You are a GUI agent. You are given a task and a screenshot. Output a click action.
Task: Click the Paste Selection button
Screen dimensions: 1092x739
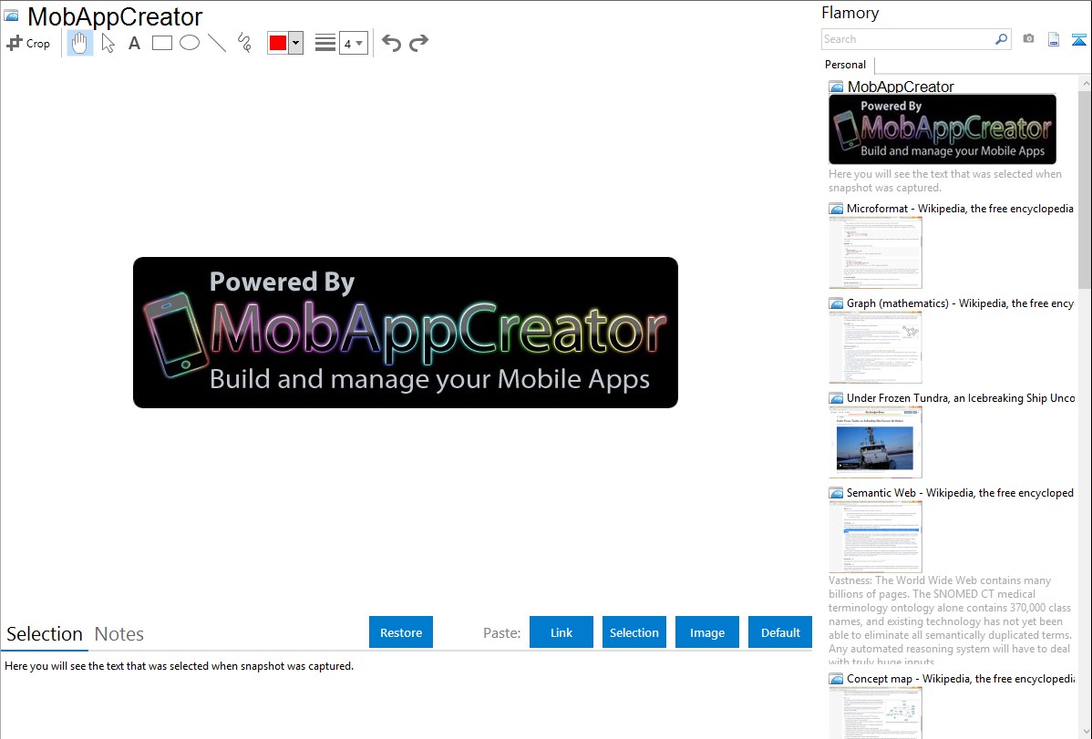click(634, 632)
